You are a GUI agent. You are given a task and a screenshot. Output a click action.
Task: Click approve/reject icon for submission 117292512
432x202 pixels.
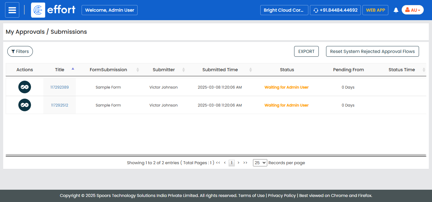coord(25,105)
